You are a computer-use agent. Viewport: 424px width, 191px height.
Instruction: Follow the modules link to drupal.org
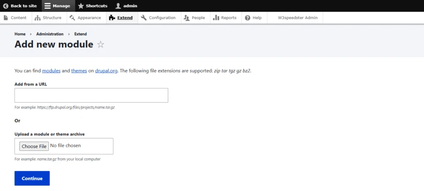click(51, 71)
